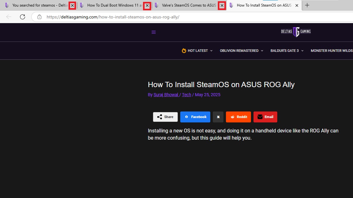Open the MONSTER HUNTER WILDS menu

(x=332, y=51)
